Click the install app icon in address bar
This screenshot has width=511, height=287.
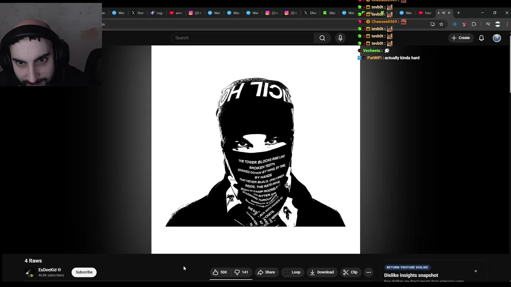click(x=433, y=24)
